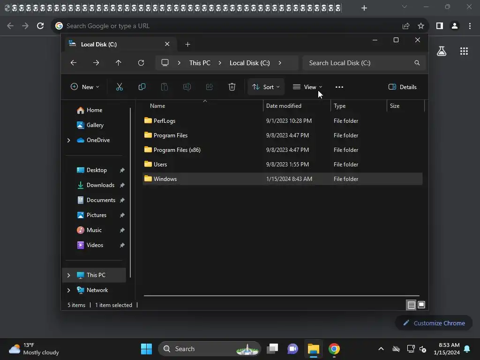Open the New dropdown menu

click(x=85, y=87)
